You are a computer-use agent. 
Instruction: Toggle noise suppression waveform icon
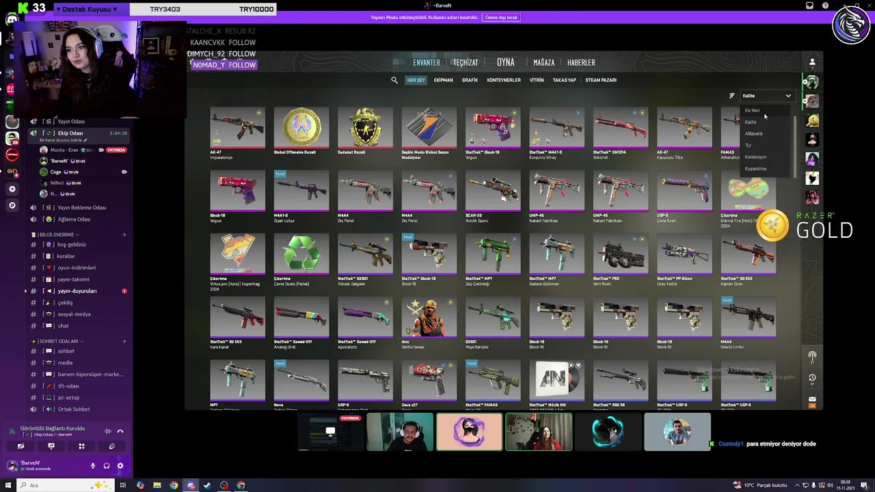(x=107, y=431)
